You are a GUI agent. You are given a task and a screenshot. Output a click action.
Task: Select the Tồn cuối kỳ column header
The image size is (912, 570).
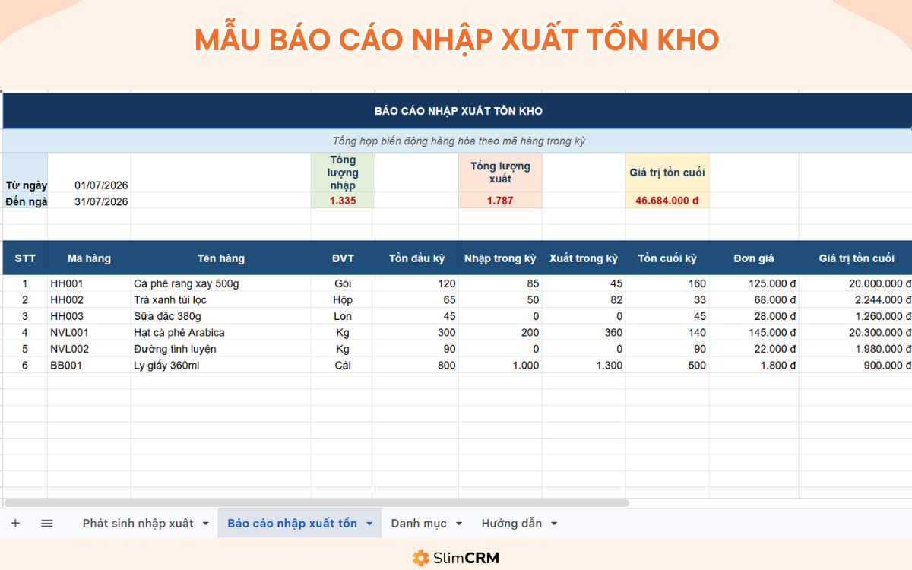point(667,258)
